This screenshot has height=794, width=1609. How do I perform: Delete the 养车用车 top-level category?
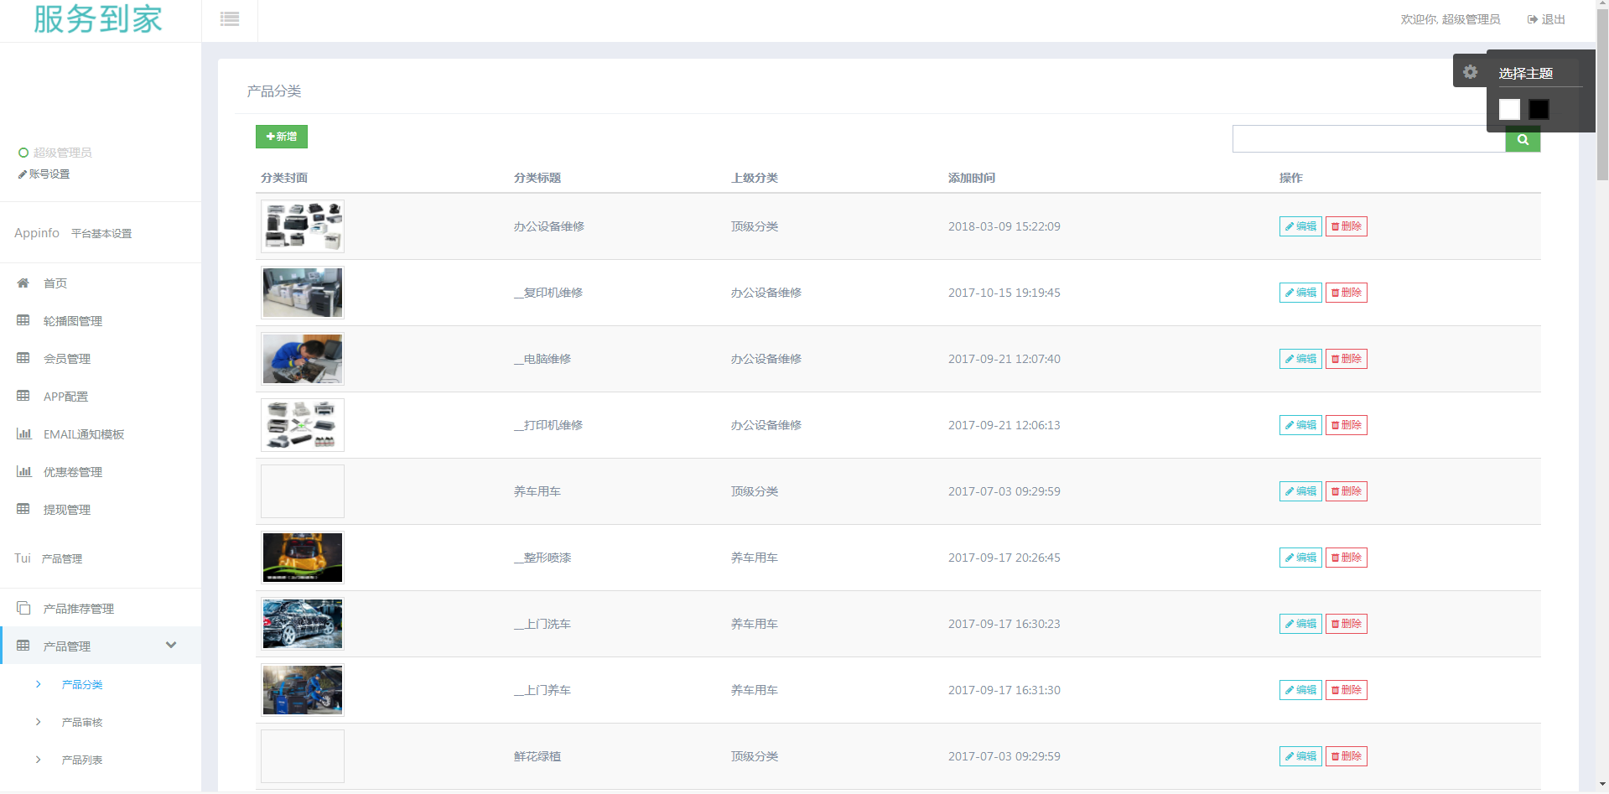[x=1346, y=491]
